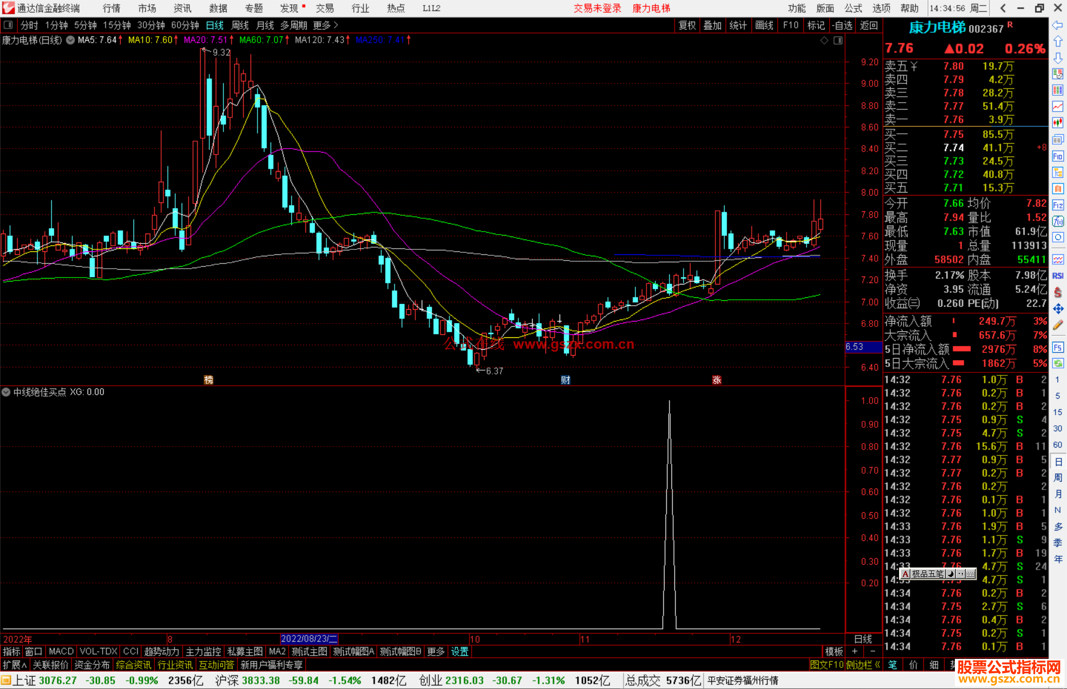Open the RSI indicator sidebar icon

(x=1058, y=276)
